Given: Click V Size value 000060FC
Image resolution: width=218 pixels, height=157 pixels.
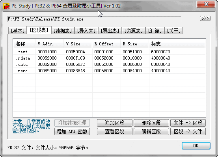Looking at the screenshot, I should pos(76,64).
